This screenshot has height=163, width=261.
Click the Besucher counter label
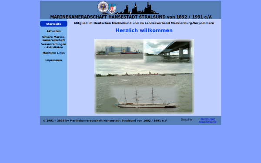tap(187, 120)
